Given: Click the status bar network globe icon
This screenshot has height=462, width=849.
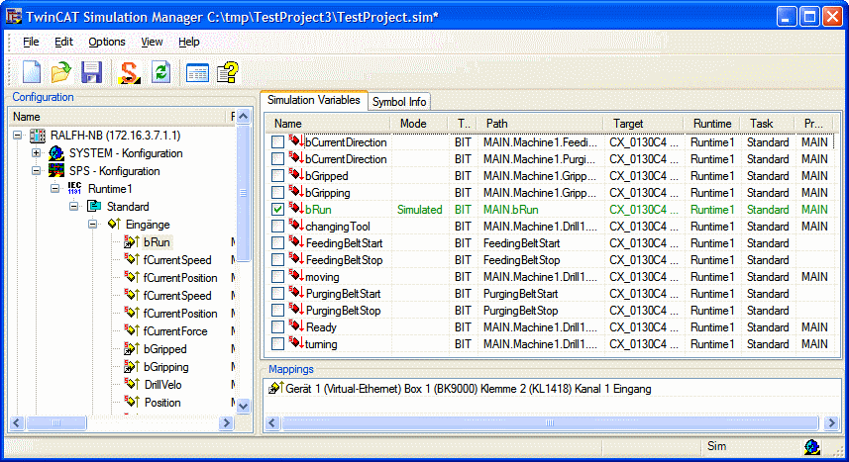Looking at the screenshot, I should (x=811, y=447).
